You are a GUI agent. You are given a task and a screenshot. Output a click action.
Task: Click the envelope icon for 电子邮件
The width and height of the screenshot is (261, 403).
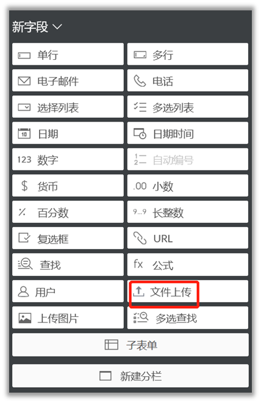pos(24,81)
